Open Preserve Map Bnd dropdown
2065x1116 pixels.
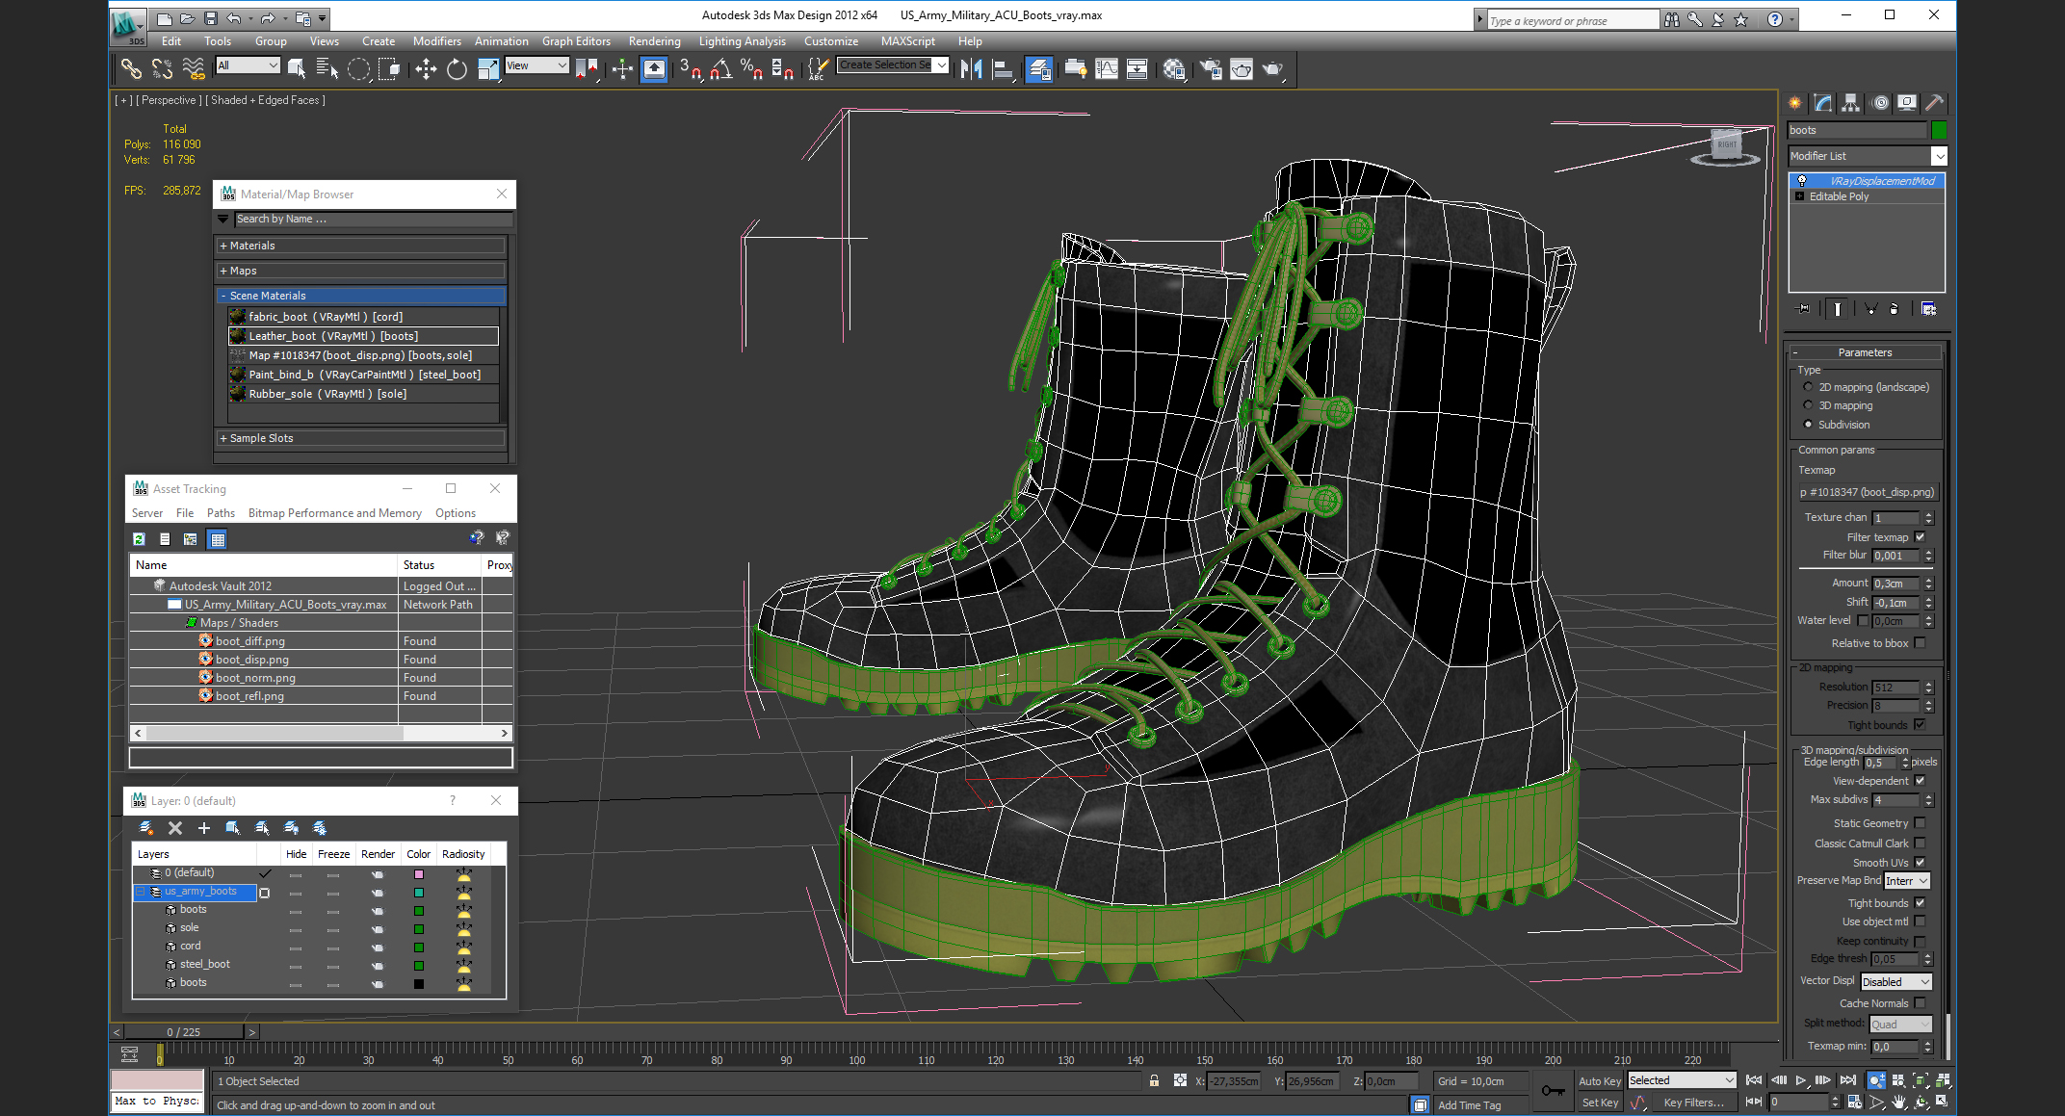pos(1908,881)
